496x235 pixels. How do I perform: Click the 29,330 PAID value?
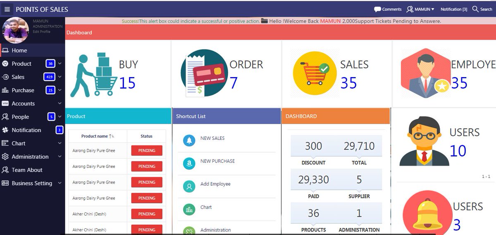(313, 180)
